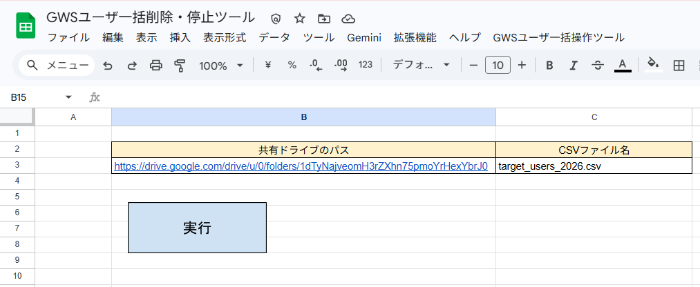Select the CSVファイル名 header cell
700x287 pixels.
[594, 150]
